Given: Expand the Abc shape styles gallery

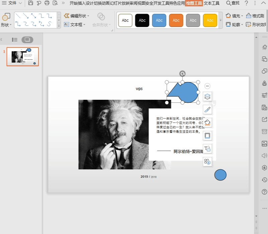Looking at the screenshot, I should (x=220, y=20).
